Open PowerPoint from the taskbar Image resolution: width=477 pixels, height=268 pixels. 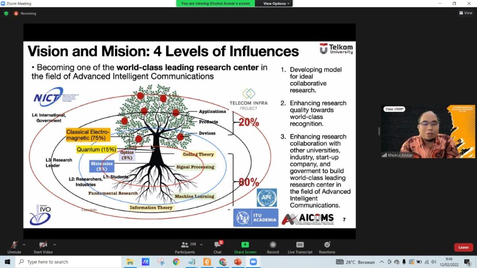238,262
